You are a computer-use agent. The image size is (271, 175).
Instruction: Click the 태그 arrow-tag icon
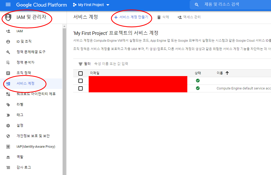(8, 115)
